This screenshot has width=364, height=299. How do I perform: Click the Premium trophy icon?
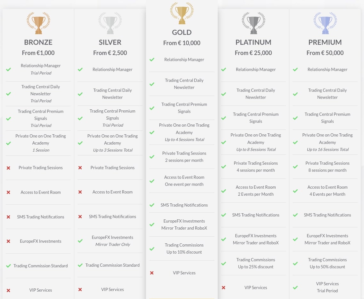325,23
